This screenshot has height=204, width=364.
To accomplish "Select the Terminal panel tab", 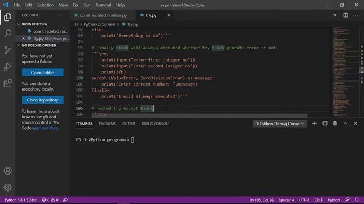I will (84, 124).
